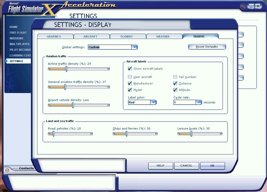267x192 pixels.
Task: Uncheck the Model label option
Action: (129, 90)
